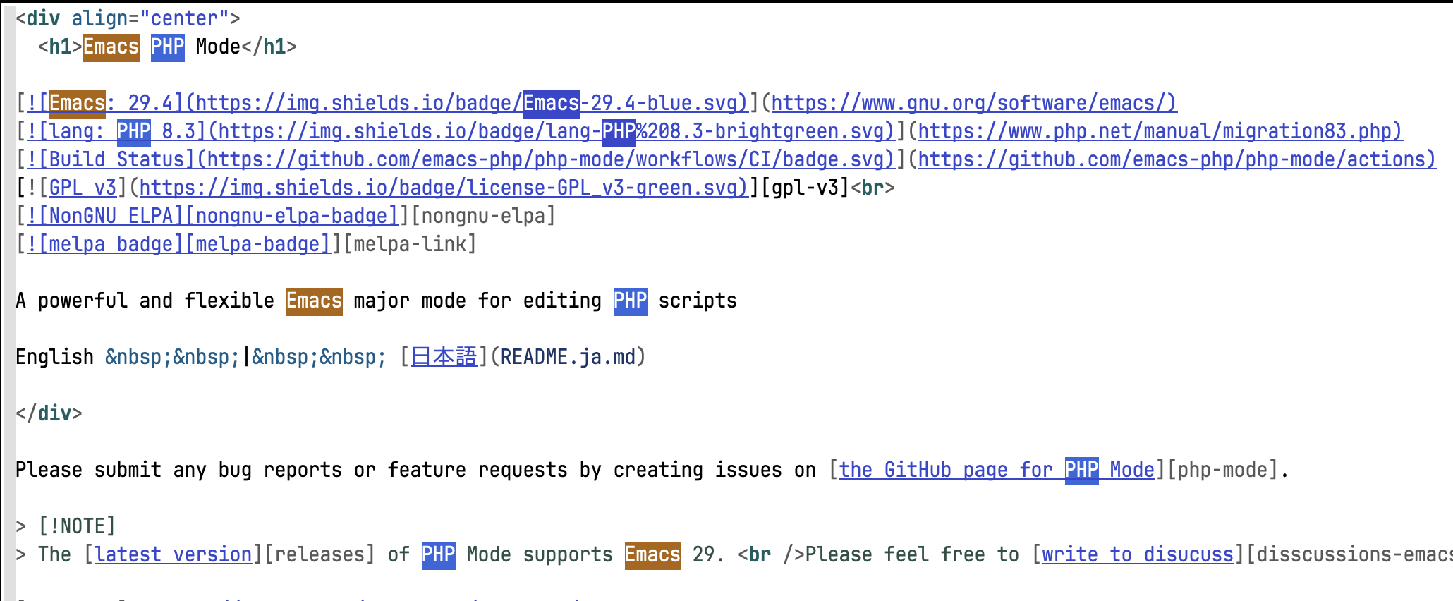
Task: Click the closing </div> tag
Action: point(49,413)
